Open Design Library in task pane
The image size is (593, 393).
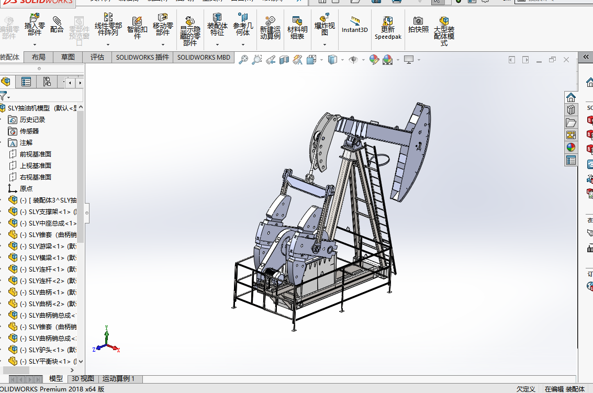pos(571,110)
